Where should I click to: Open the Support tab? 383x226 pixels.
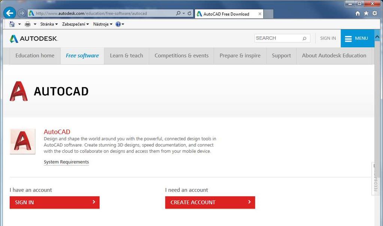coord(281,56)
